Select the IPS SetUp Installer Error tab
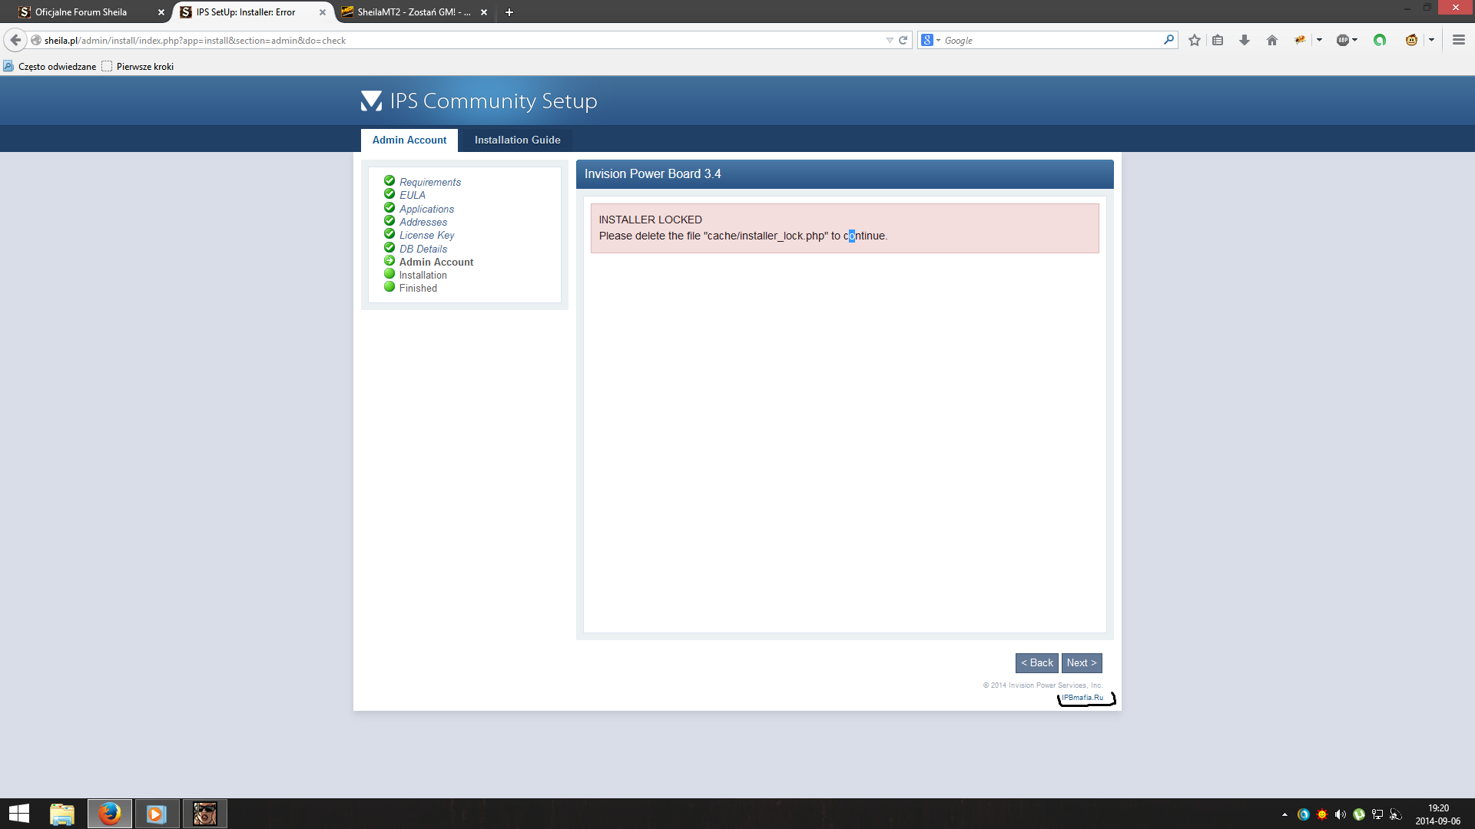 (254, 12)
